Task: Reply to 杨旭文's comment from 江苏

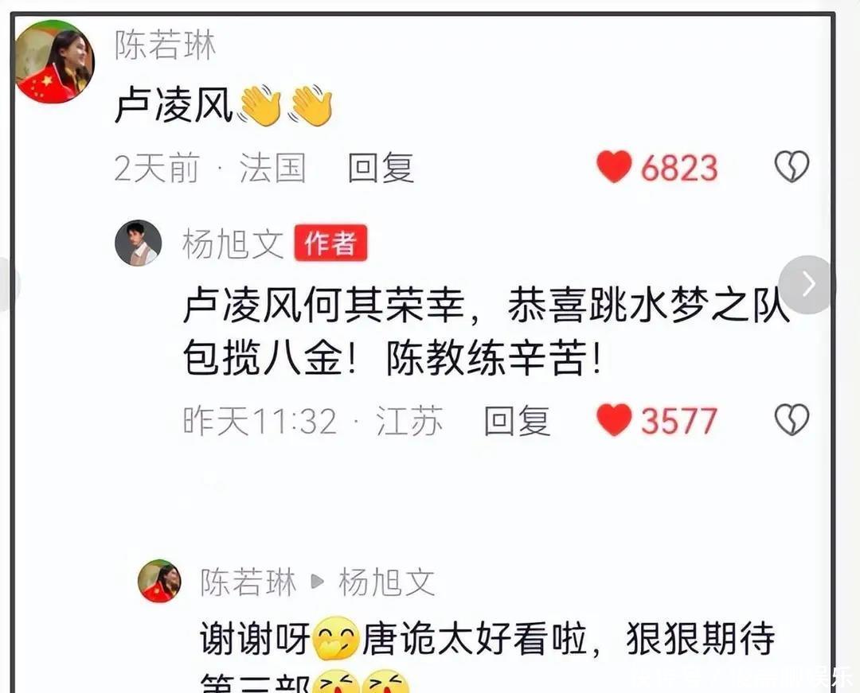Action: [517, 421]
